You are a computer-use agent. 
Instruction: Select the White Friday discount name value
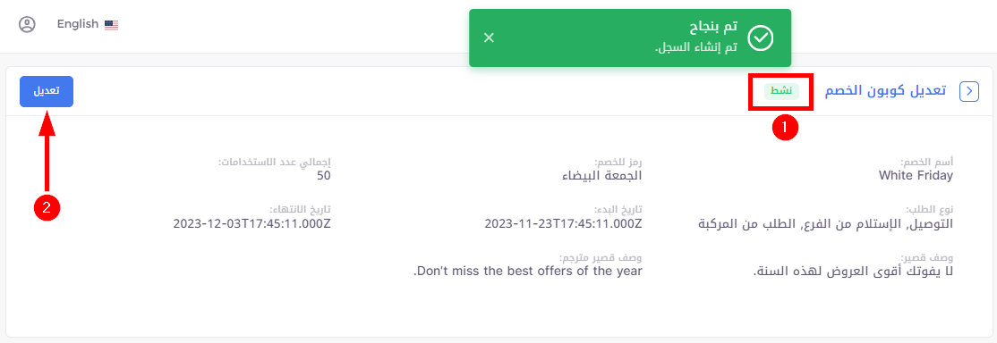916,175
